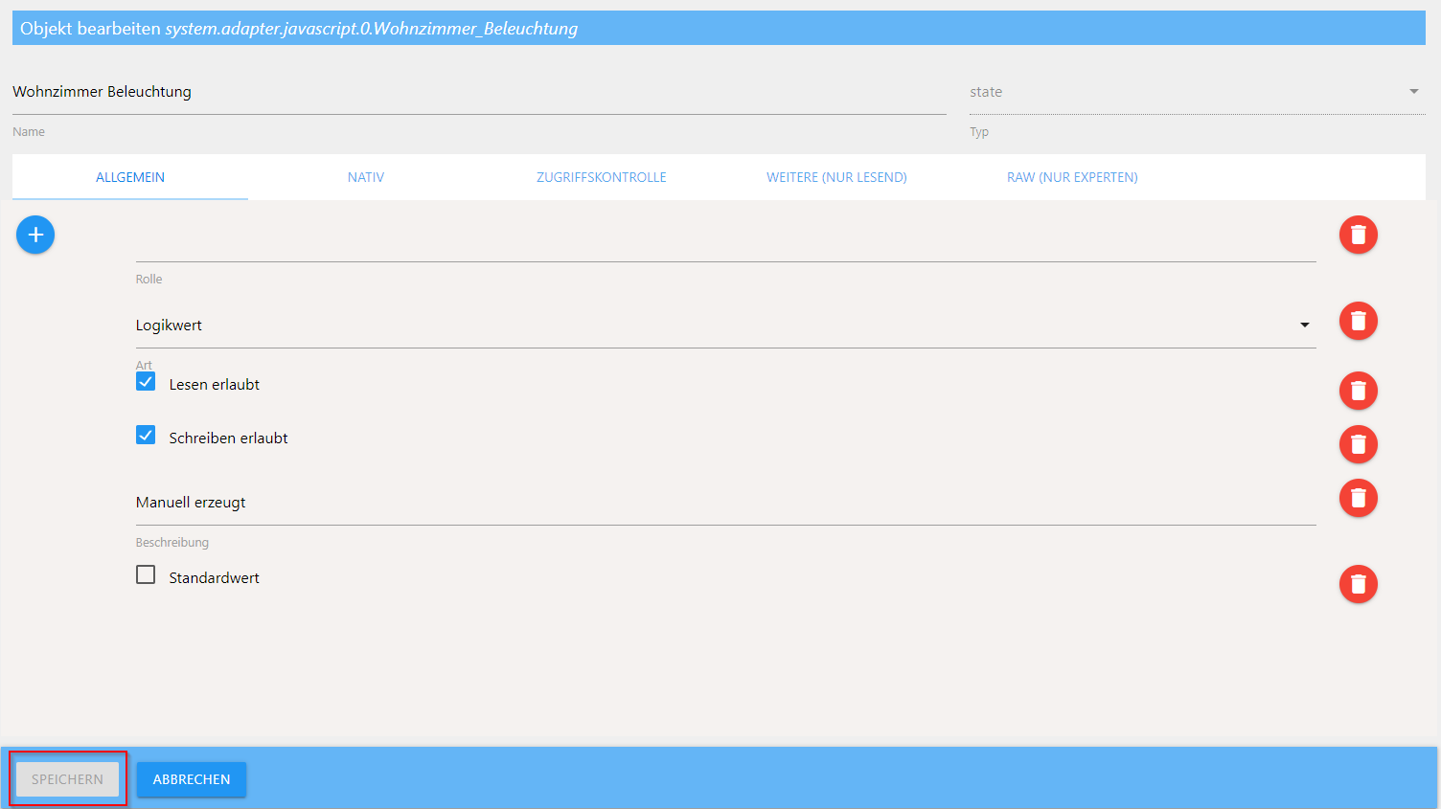The height and width of the screenshot is (809, 1441).
Task: Remove the Lesen erlaubt entry with its trash icon
Action: pyautogui.click(x=1358, y=391)
